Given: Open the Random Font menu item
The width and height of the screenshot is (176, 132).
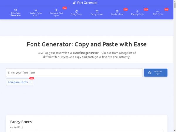Looking at the screenshot, I should point(117,13).
